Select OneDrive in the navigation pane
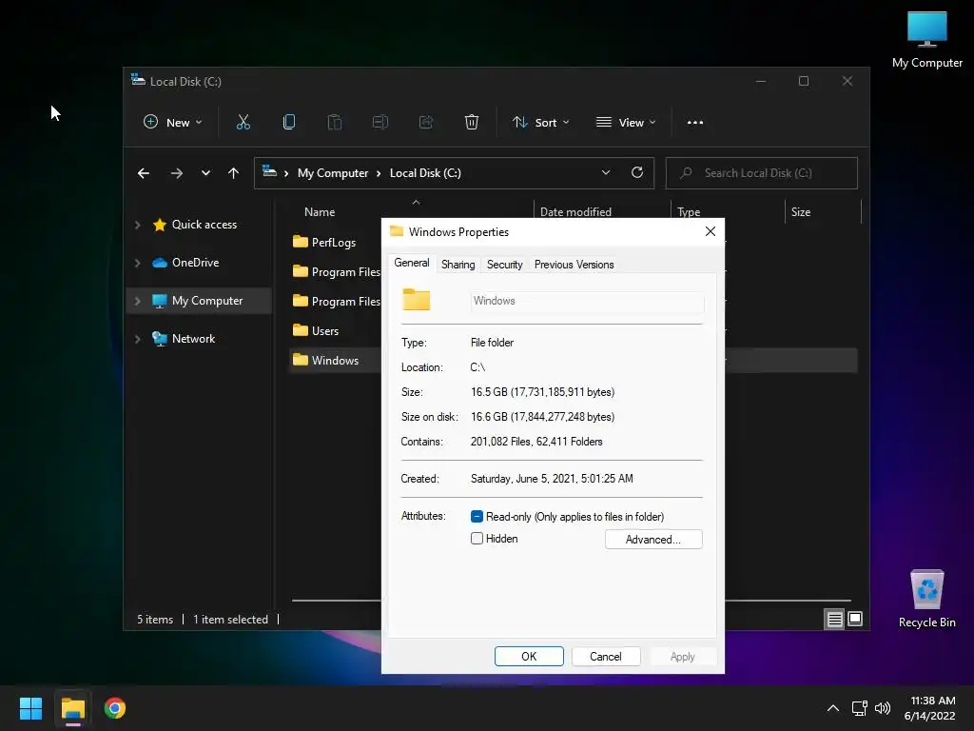974x731 pixels. (199, 263)
